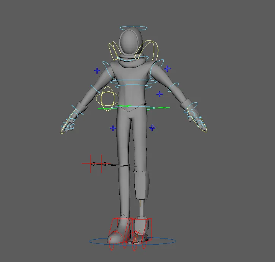Pick yellow loop controls screen-right of the head
This screenshot has width=275, height=262.
(x=147, y=50)
